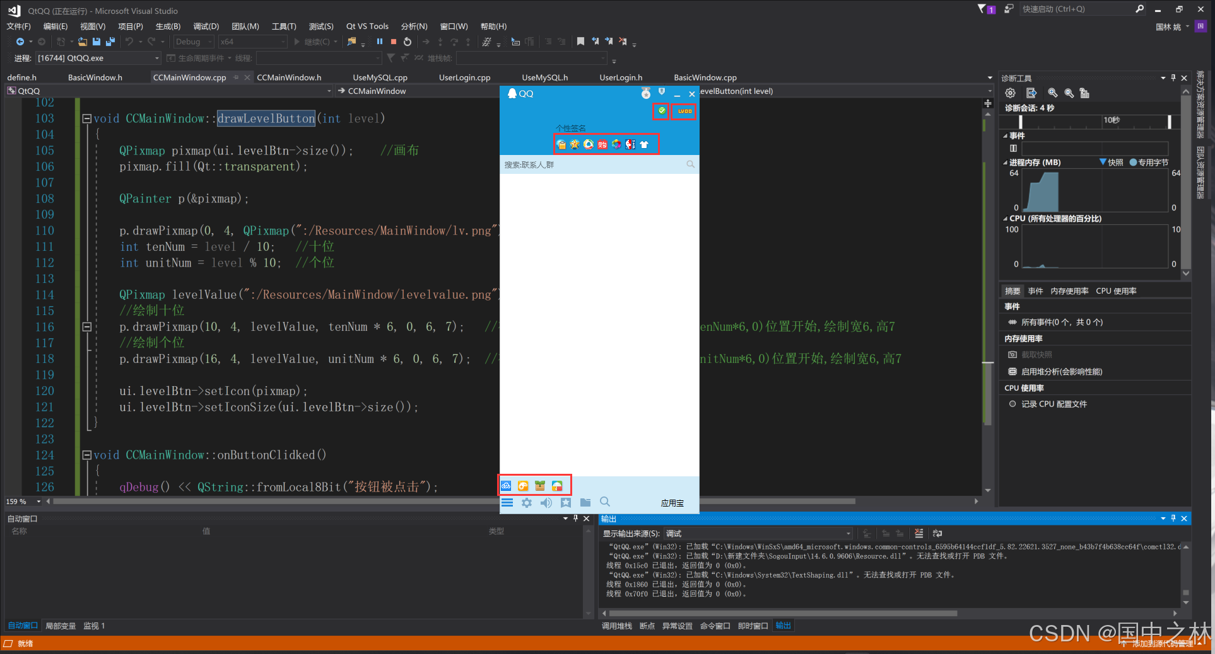Switch to the 内存使用率 tab in diagnostic tools

point(1070,291)
